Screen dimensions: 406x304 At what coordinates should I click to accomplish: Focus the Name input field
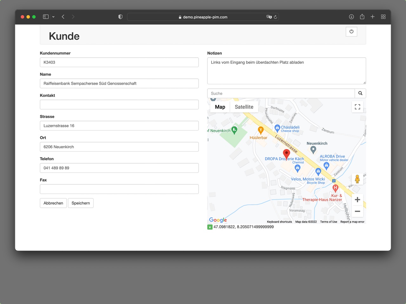point(119,84)
